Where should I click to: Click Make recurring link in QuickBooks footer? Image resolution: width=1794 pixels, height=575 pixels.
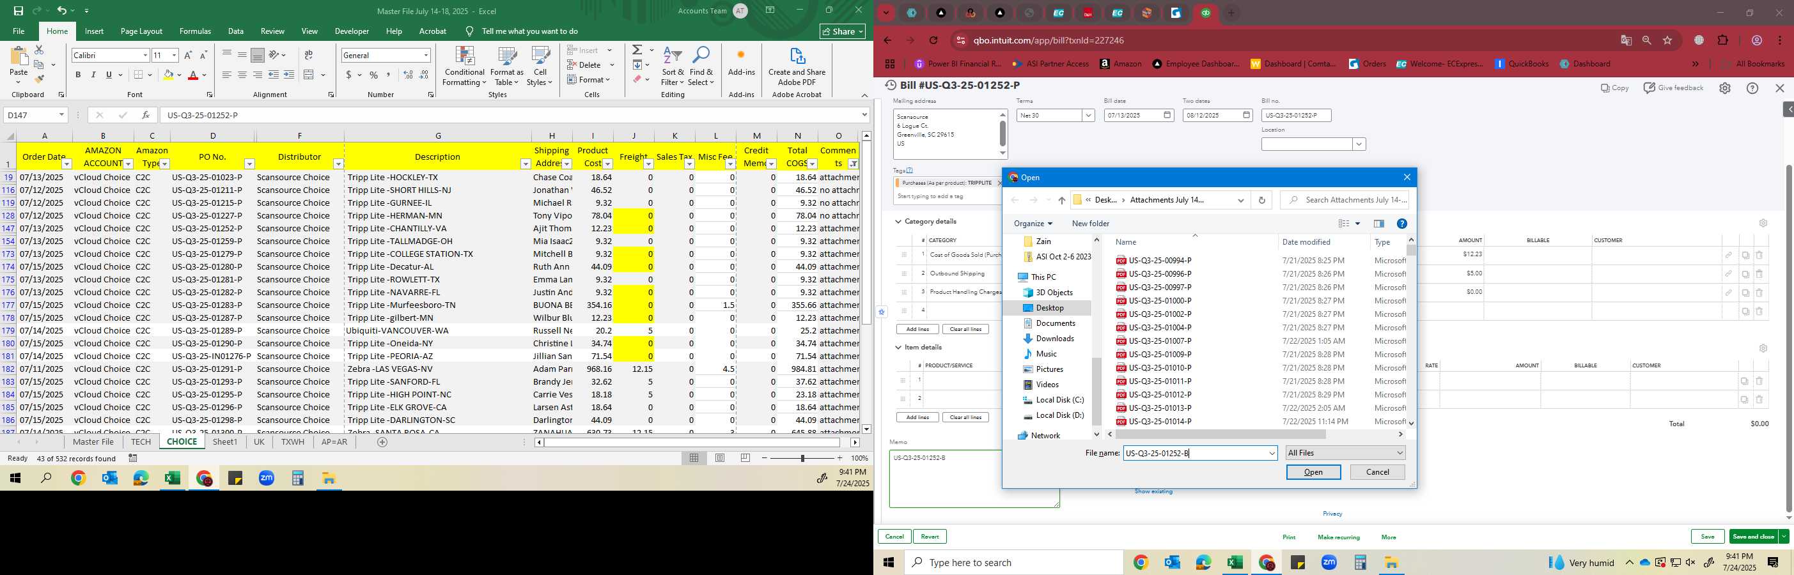(1338, 537)
